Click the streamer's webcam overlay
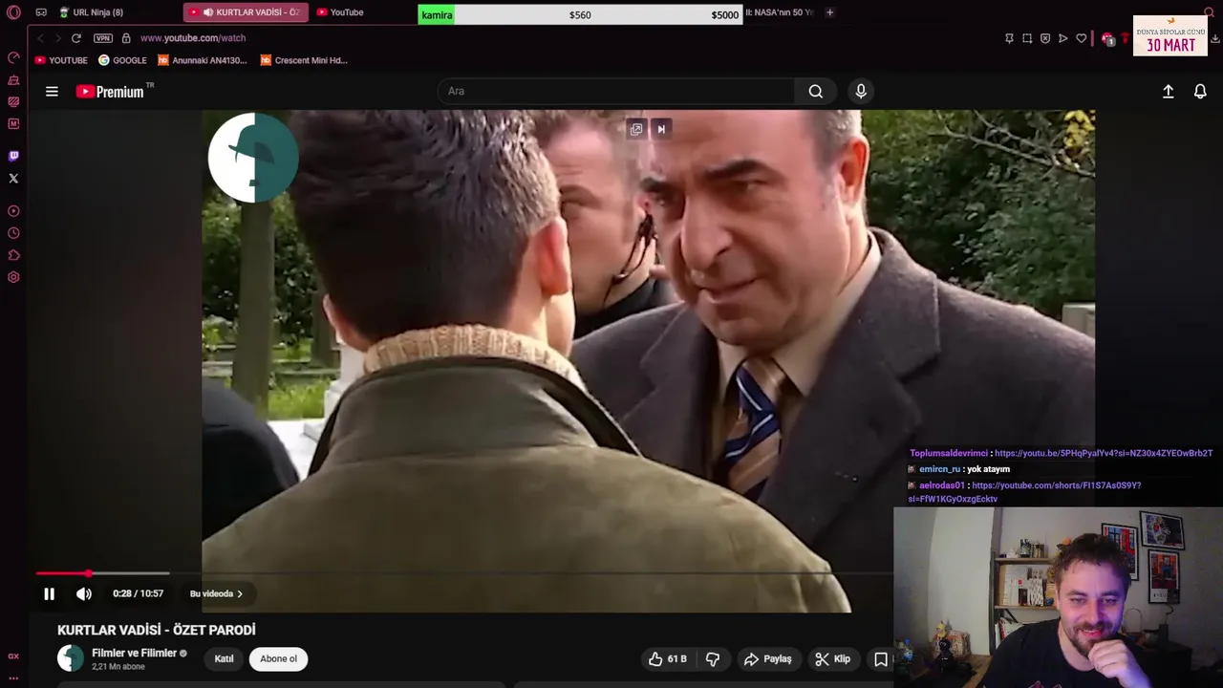The image size is (1223, 688). (1058, 597)
